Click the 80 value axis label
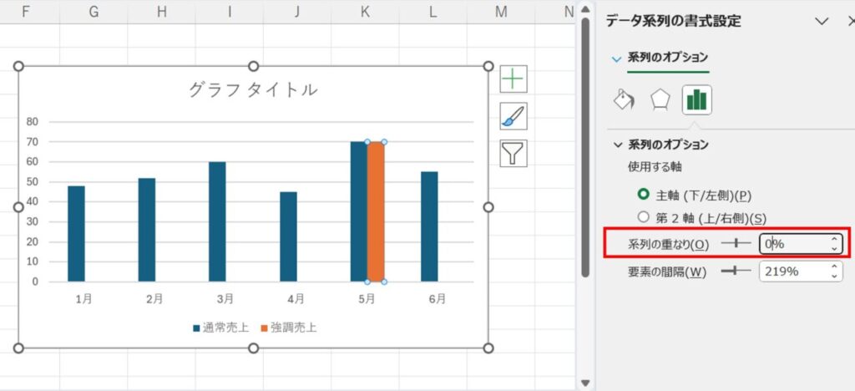 coord(33,122)
